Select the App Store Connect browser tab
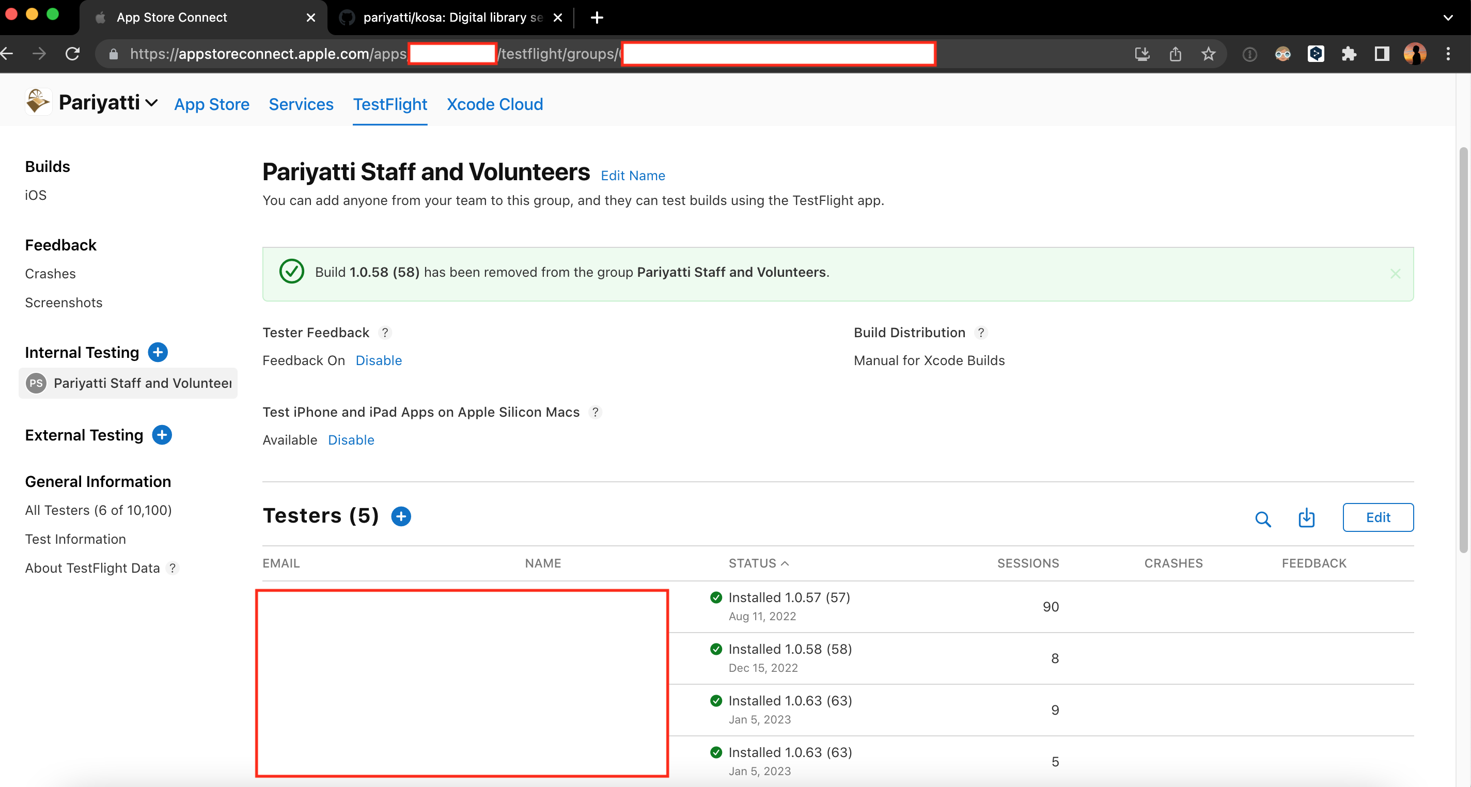1471x787 pixels. coord(202,18)
